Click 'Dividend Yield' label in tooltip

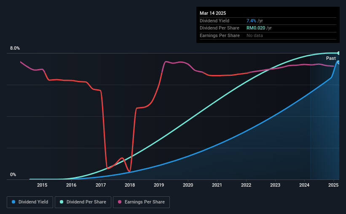point(215,21)
